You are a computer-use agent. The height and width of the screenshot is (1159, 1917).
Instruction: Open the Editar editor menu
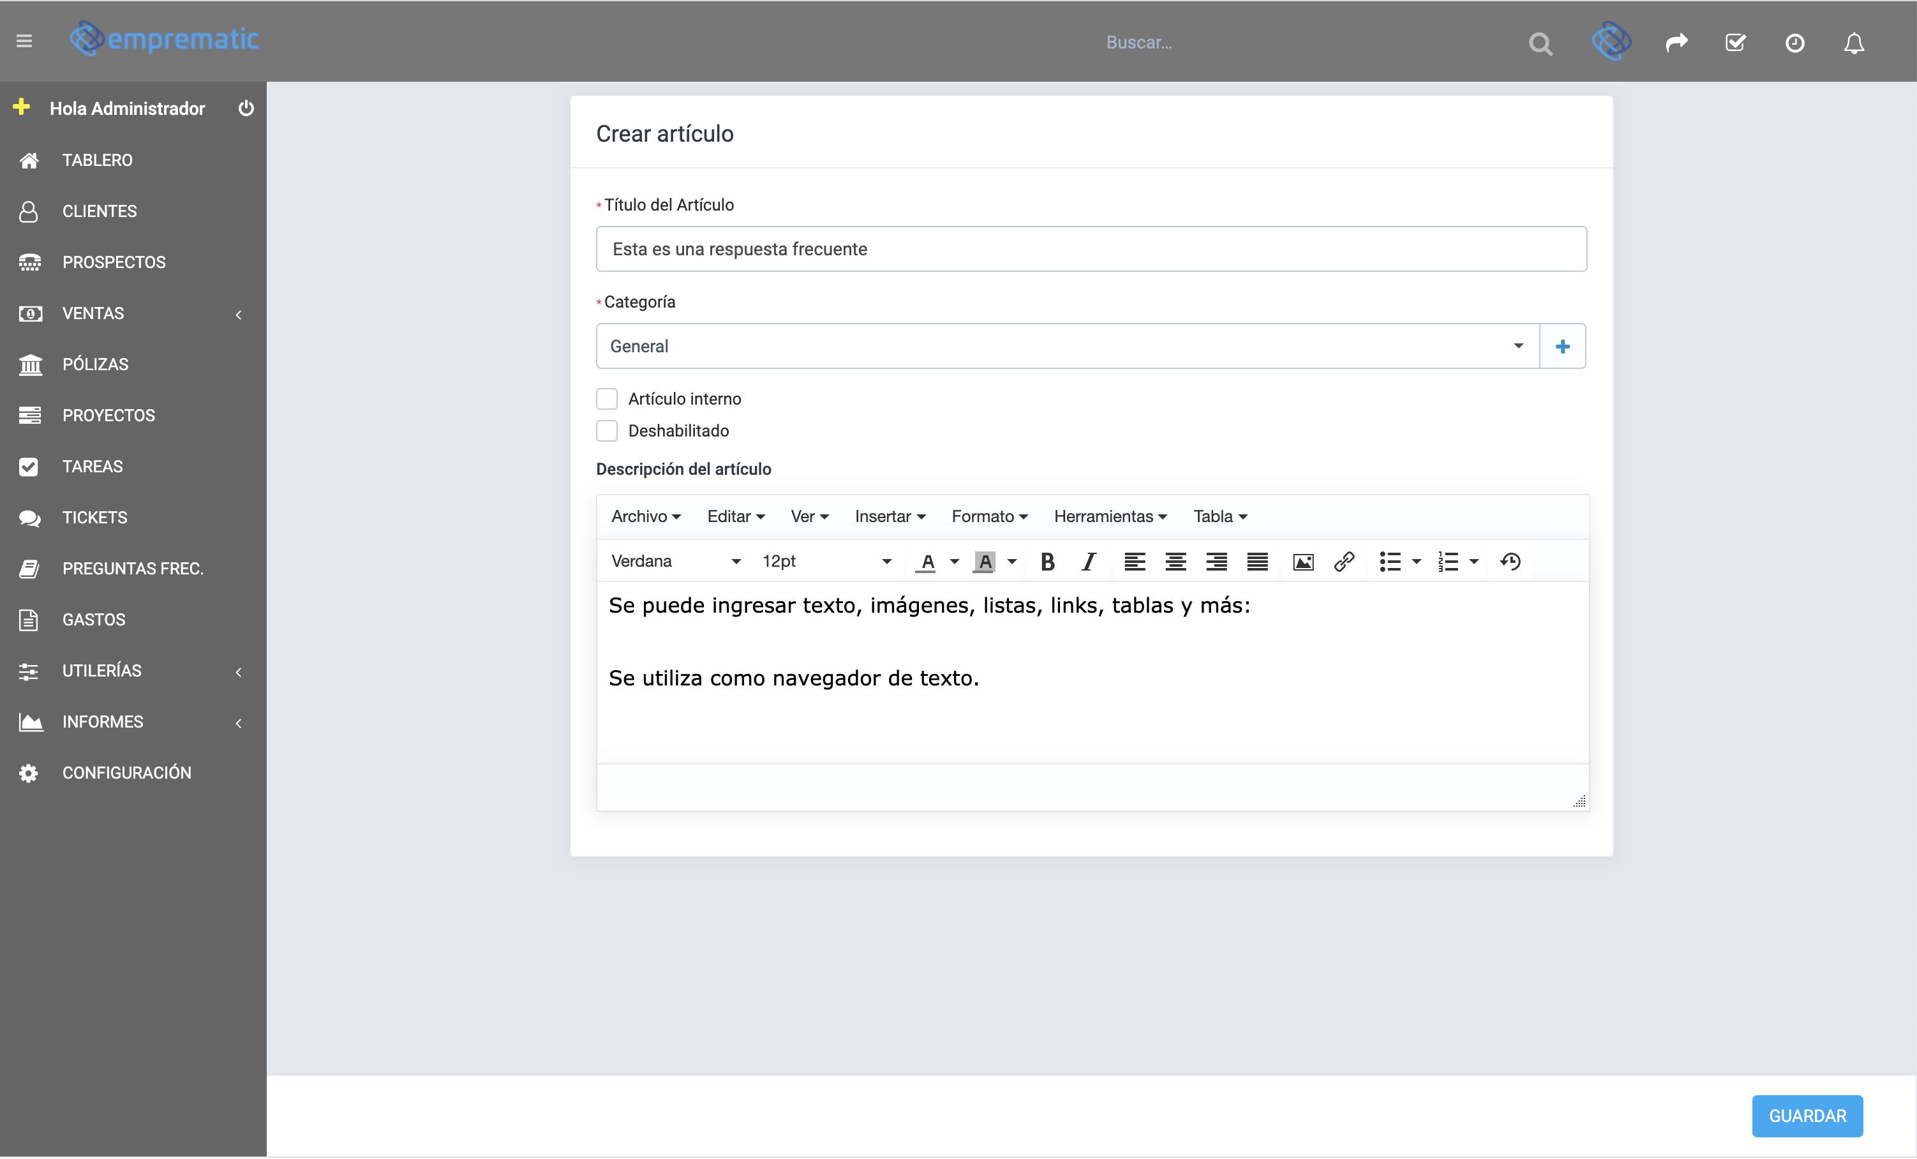pyautogui.click(x=736, y=516)
